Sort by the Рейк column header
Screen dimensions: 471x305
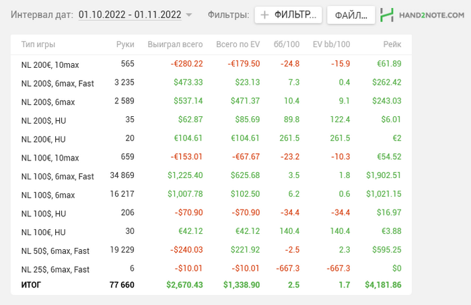pyautogui.click(x=392, y=44)
